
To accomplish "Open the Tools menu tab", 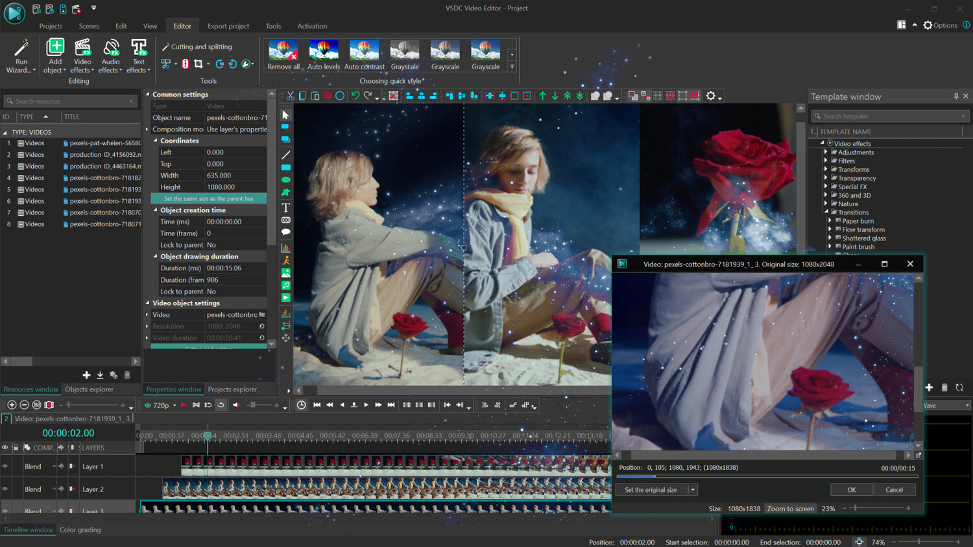I will coord(273,26).
